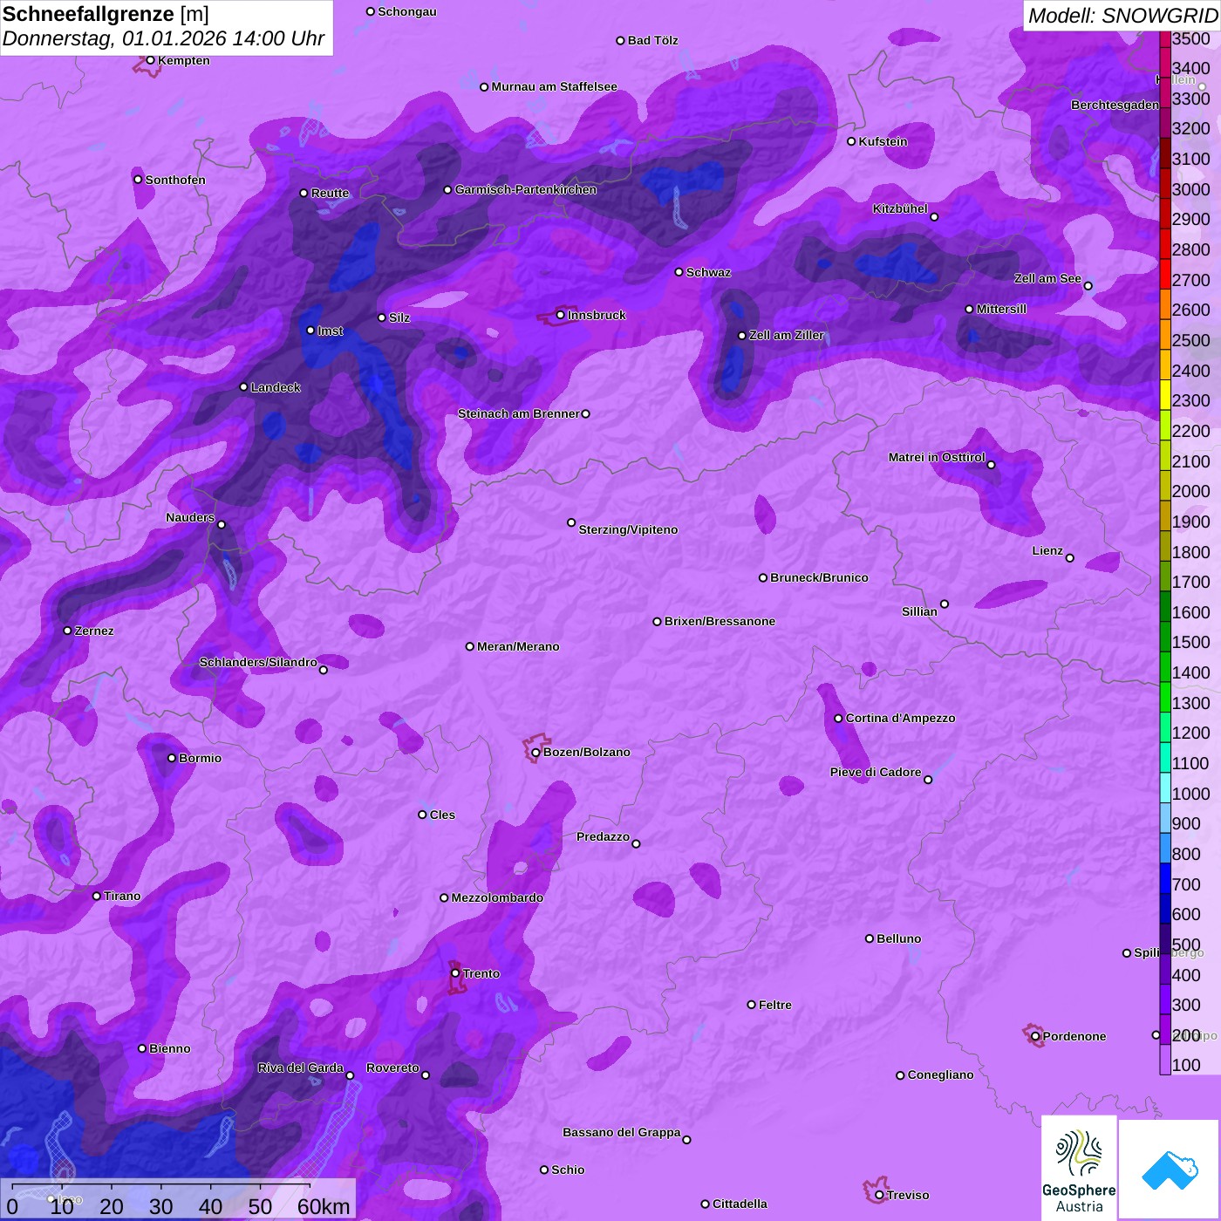Click the "Modell: SNOWGRID" label
Viewport: 1221px width, 1221px height.
coord(1122,16)
